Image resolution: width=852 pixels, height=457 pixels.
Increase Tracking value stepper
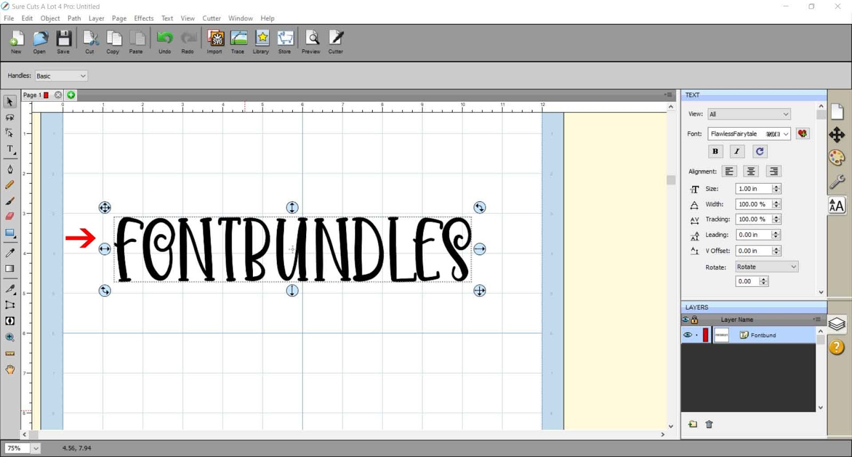[x=776, y=217]
